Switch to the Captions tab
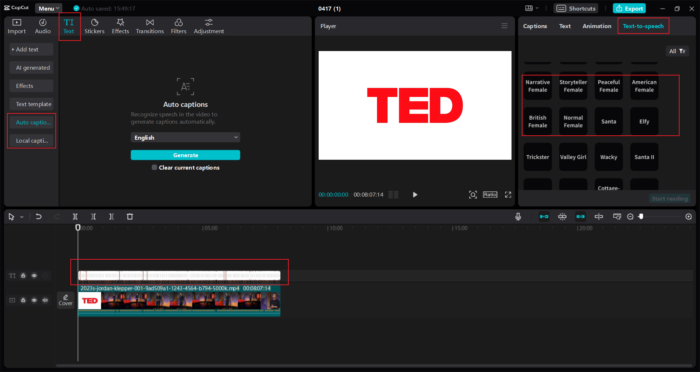Viewport: 700px width, 372px height. (535, 26)
